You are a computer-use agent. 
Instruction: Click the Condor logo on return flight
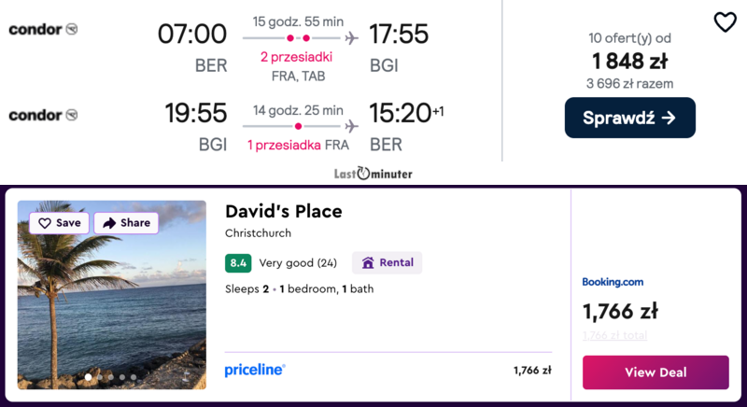click(x=43, y=115)
